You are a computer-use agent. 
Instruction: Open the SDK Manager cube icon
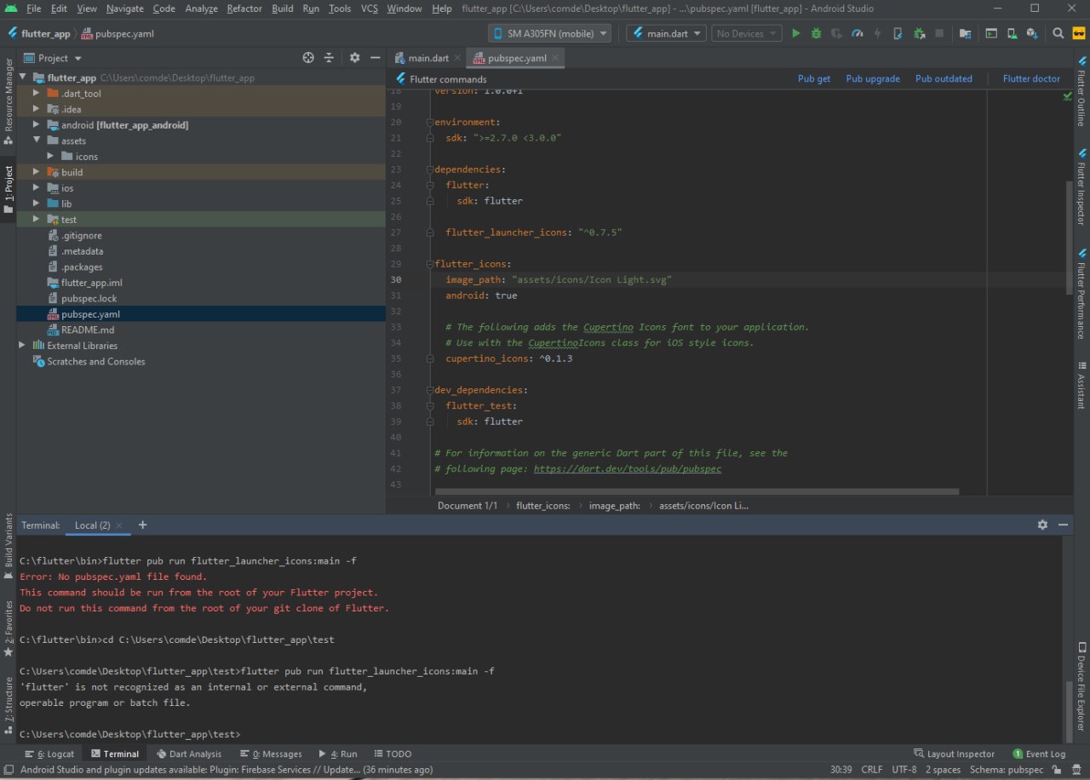click(x=1032, y=34)
